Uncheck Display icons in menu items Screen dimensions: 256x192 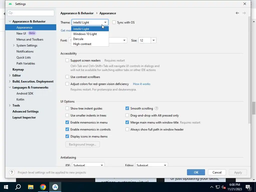(x=67, y=136)
